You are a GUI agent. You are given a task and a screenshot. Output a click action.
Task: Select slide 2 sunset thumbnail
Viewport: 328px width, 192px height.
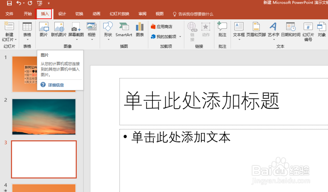44,117
